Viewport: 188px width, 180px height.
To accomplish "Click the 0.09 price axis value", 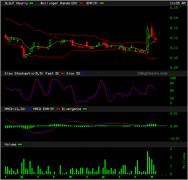I will 174,68.
